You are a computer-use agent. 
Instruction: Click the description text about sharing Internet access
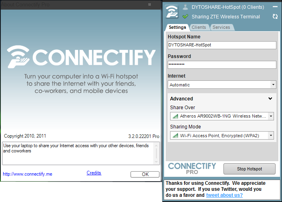76,148
